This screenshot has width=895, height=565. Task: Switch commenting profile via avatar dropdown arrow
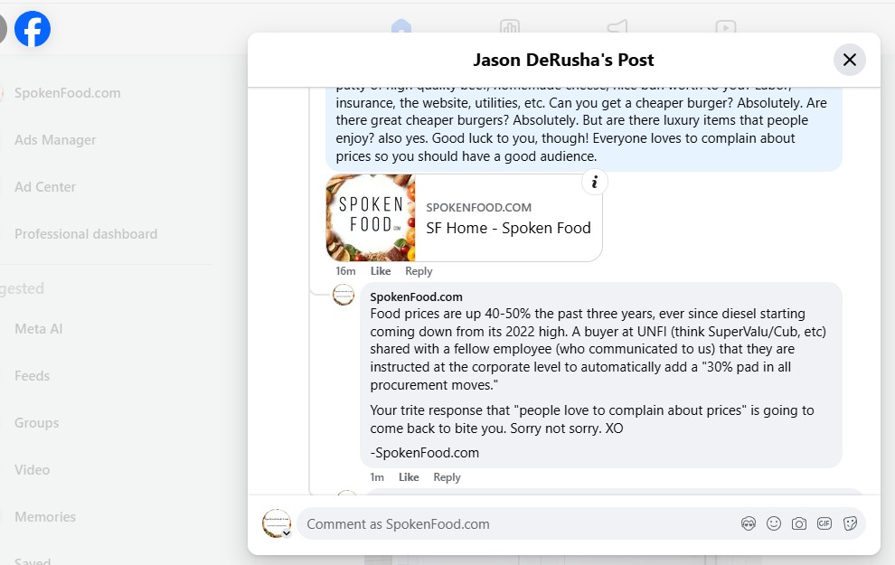click(287, 533)
